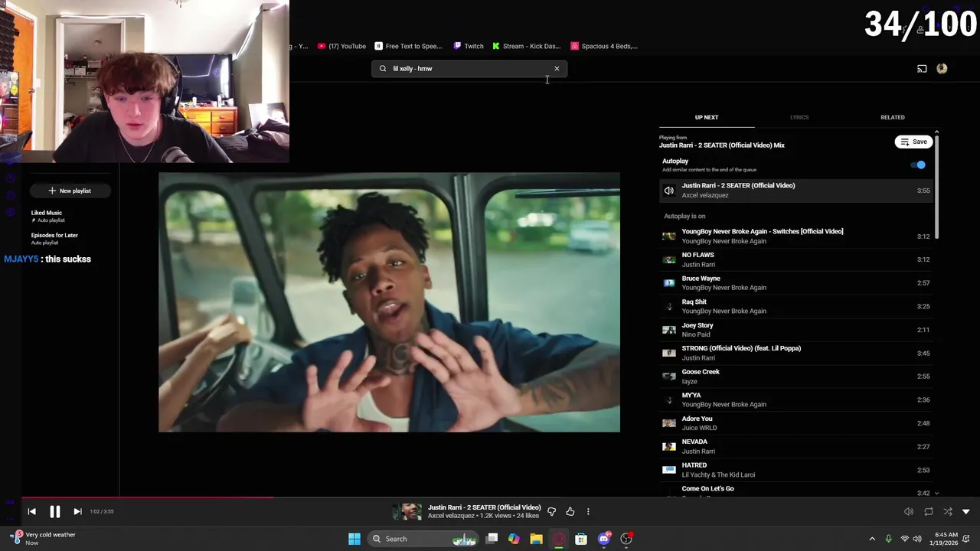The image size is (980, 551).
Task: Click the search magnifier icon
Action: click(x=383, y=69)
